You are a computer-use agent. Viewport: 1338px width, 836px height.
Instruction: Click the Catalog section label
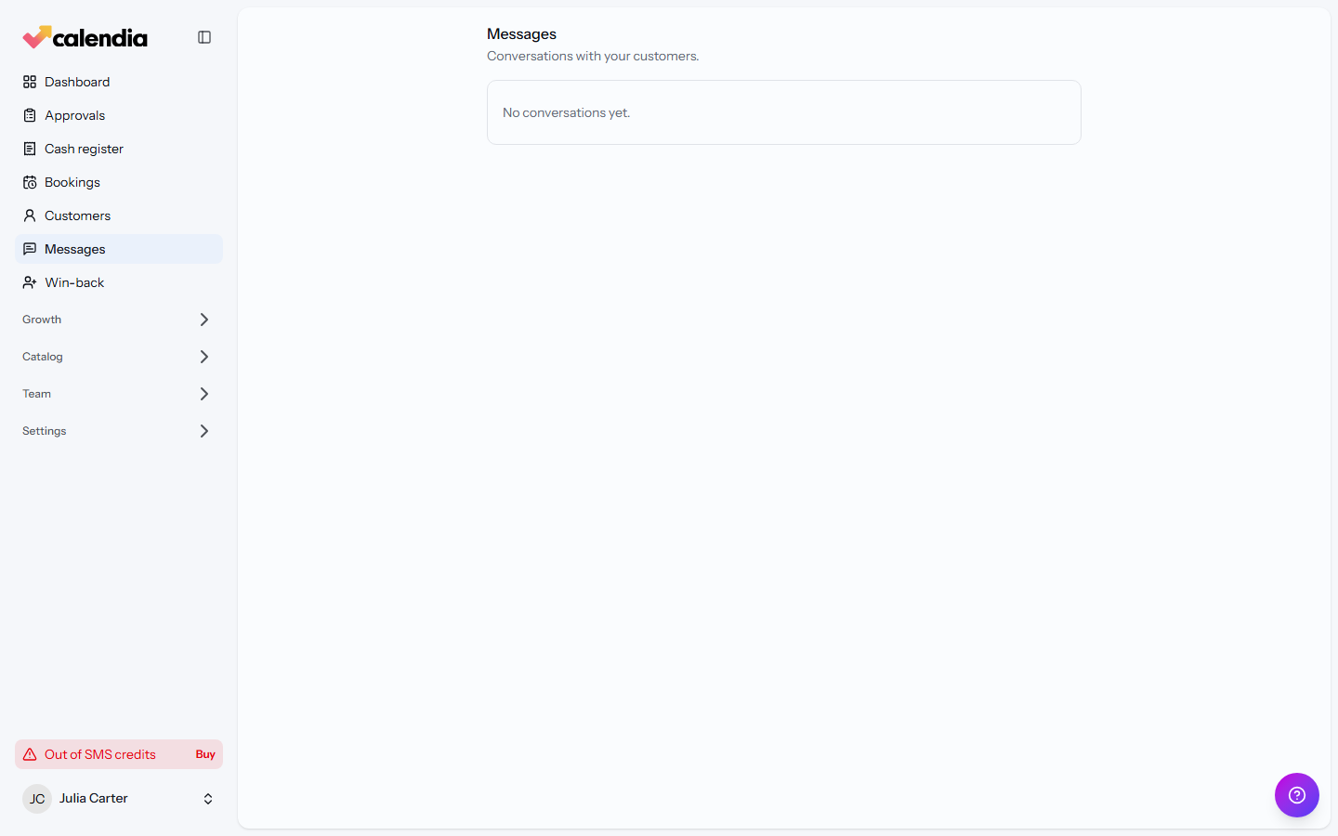43,357
